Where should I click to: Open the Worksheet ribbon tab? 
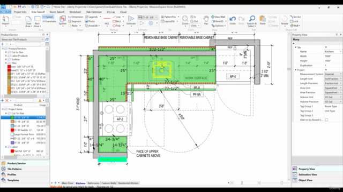point(75,12)
